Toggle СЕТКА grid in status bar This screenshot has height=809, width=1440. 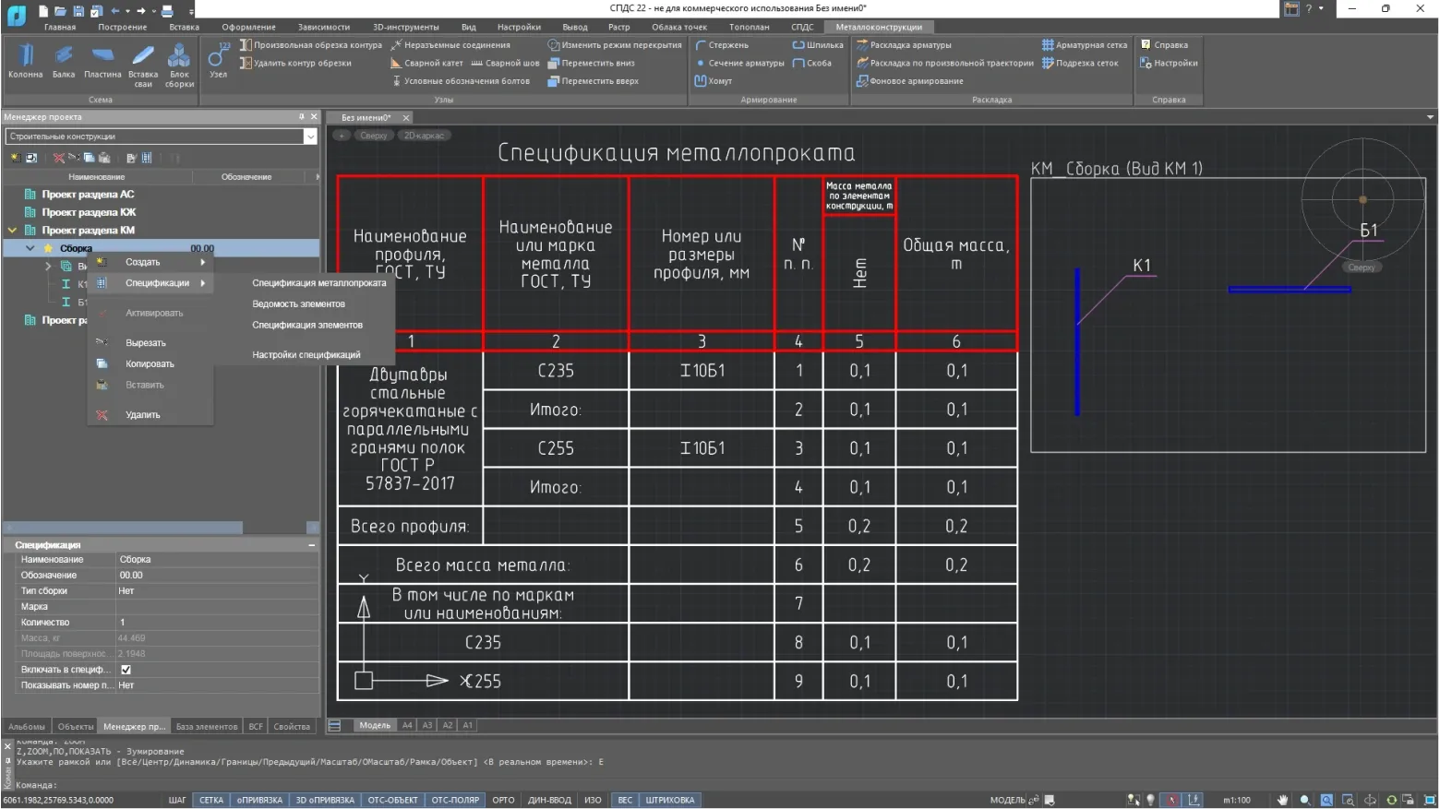click(x=211, y=800)
